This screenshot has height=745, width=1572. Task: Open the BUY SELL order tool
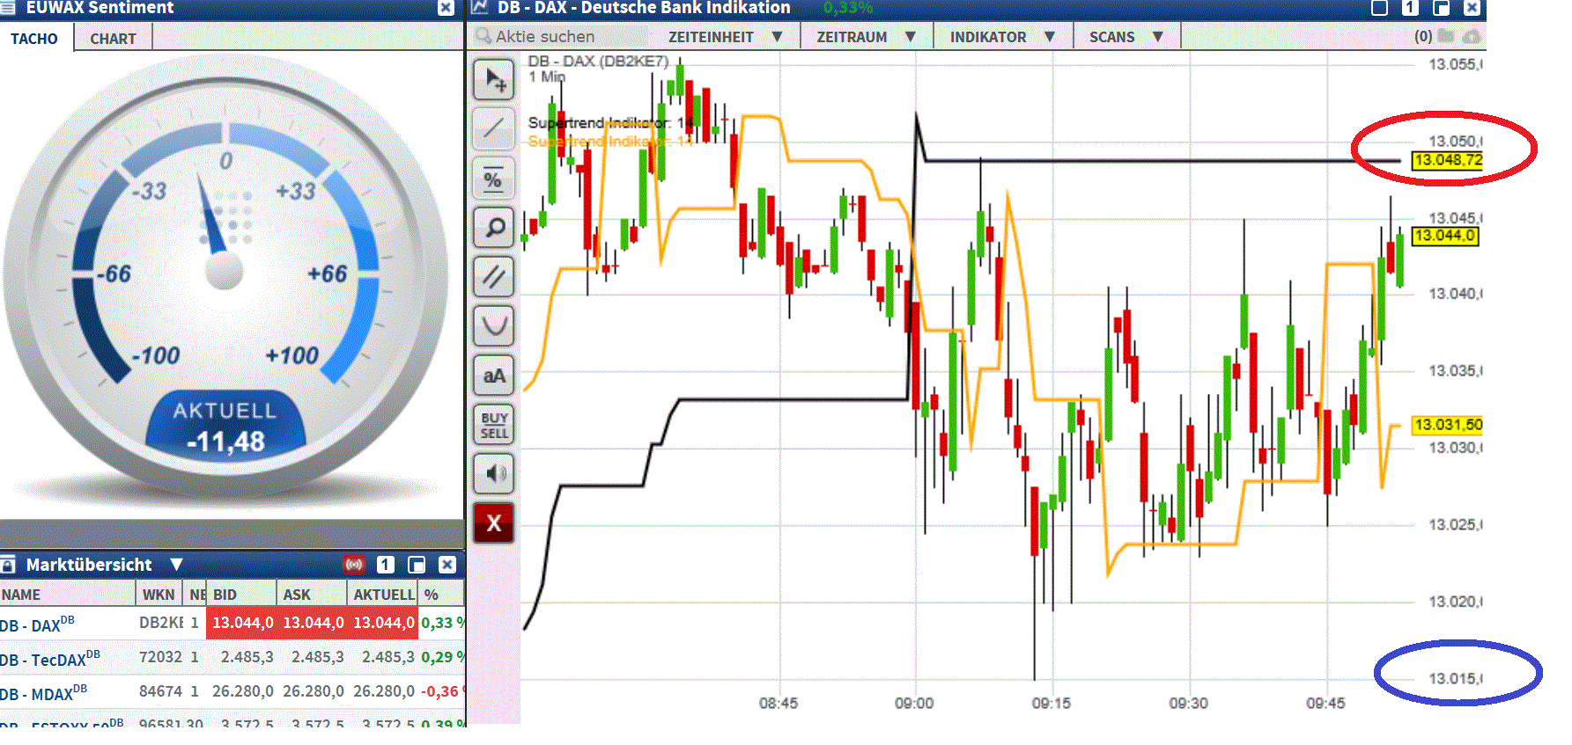[494, 425]
